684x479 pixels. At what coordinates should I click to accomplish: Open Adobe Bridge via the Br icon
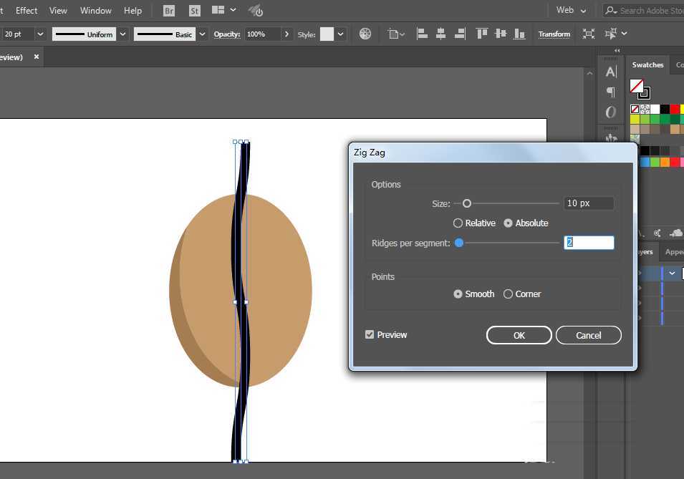[x=169, y=11]
